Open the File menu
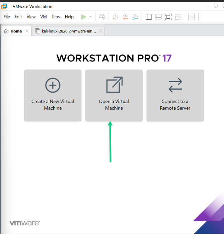The width and height of the screenshot is (224, 234). [7, 17]
